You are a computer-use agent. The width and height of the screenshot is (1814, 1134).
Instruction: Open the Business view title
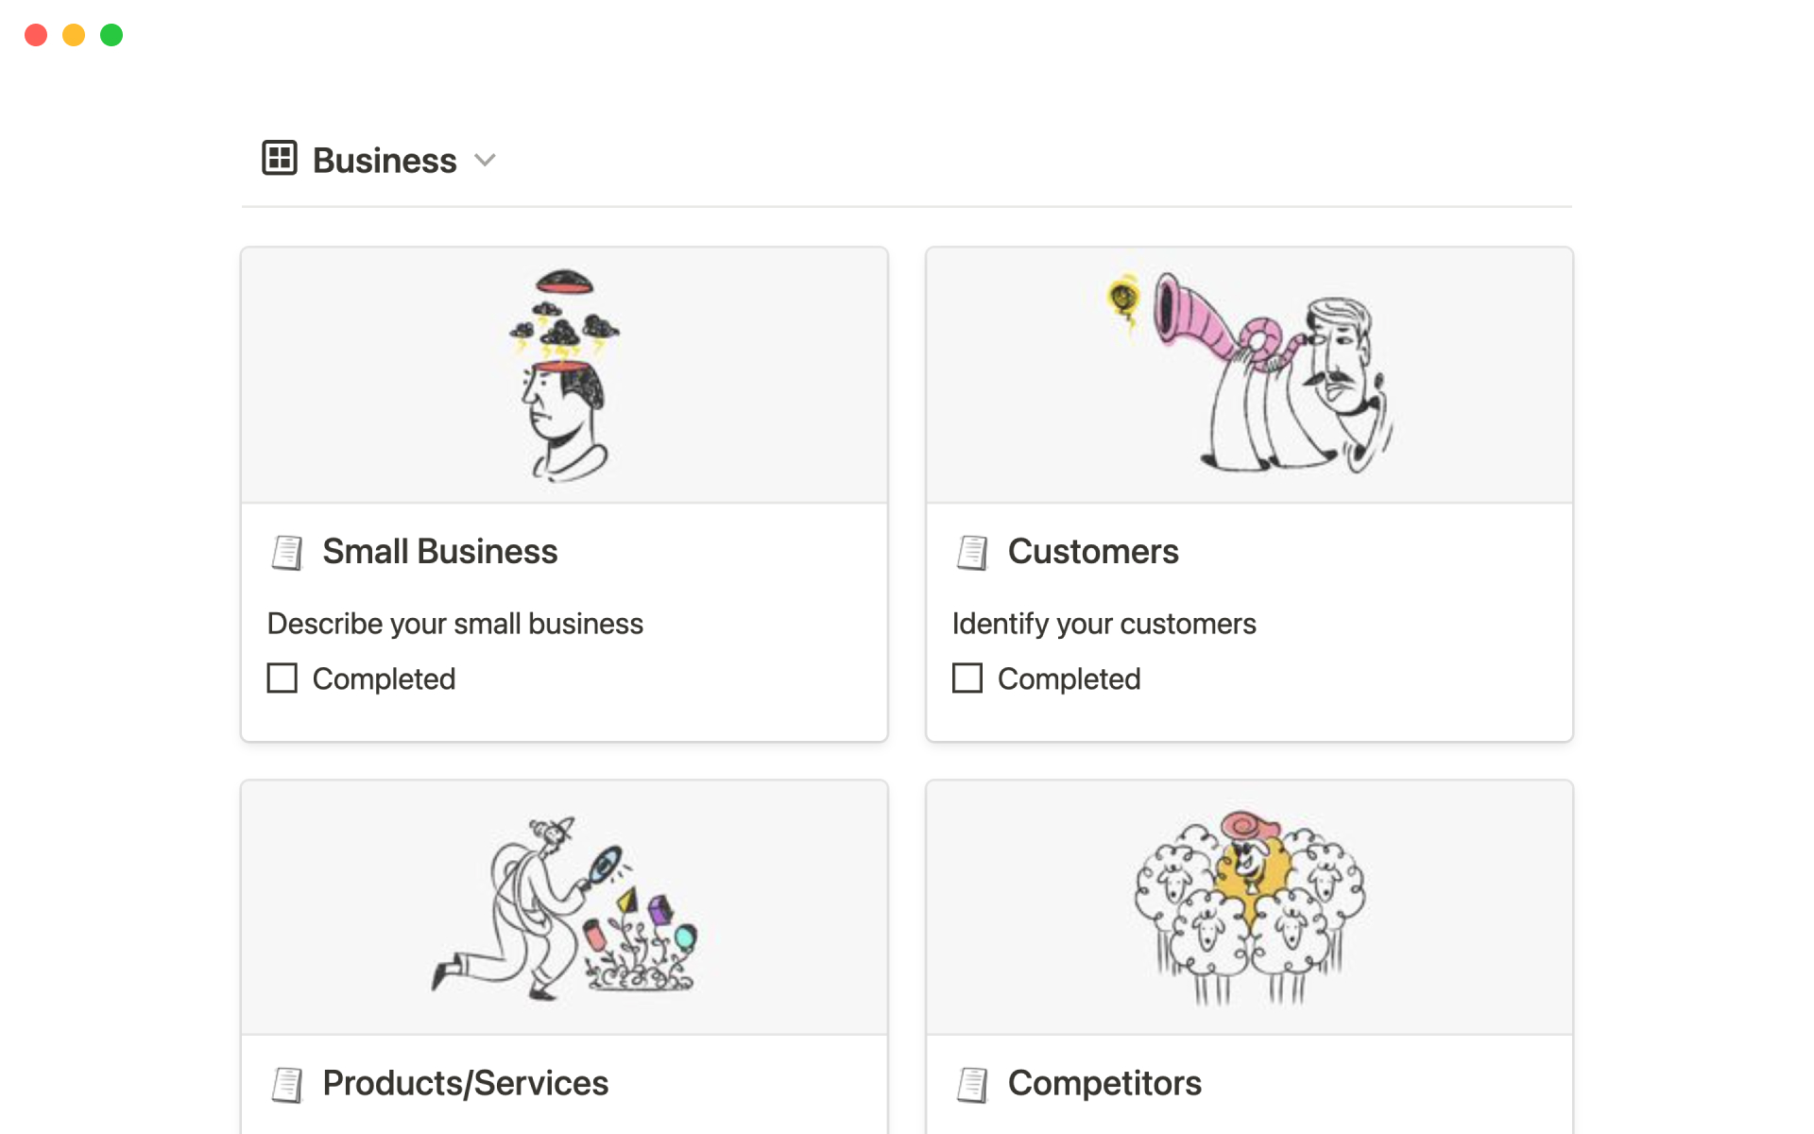(385, 161)
